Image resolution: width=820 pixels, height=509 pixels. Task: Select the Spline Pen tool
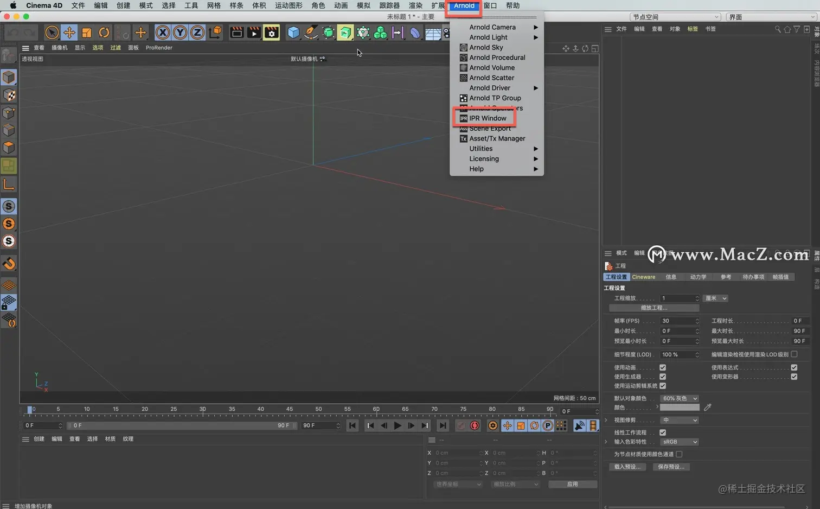[x=311, y=33]
